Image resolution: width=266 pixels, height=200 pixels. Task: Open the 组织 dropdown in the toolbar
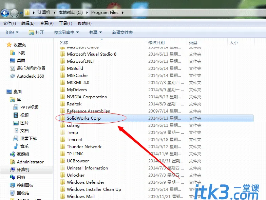pyautogui.click(x=12, y=32)
